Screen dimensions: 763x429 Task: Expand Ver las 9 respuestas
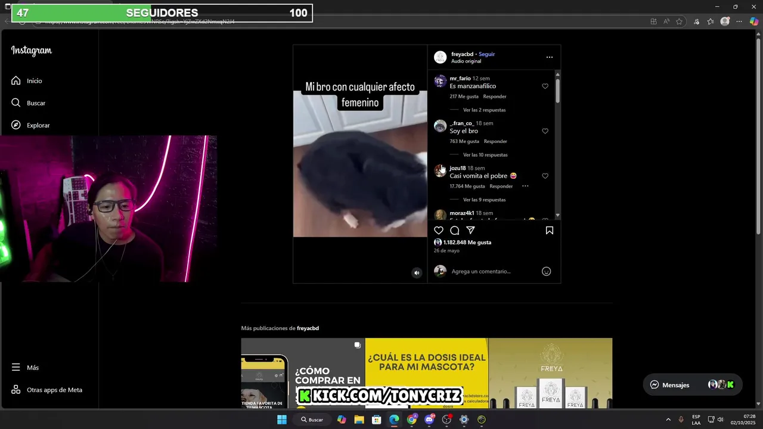click(484, 200)
